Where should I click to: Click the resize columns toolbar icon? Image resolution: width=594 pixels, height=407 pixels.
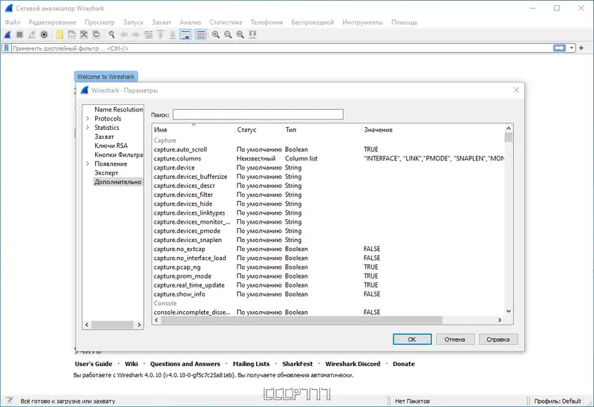coord(252,35)
